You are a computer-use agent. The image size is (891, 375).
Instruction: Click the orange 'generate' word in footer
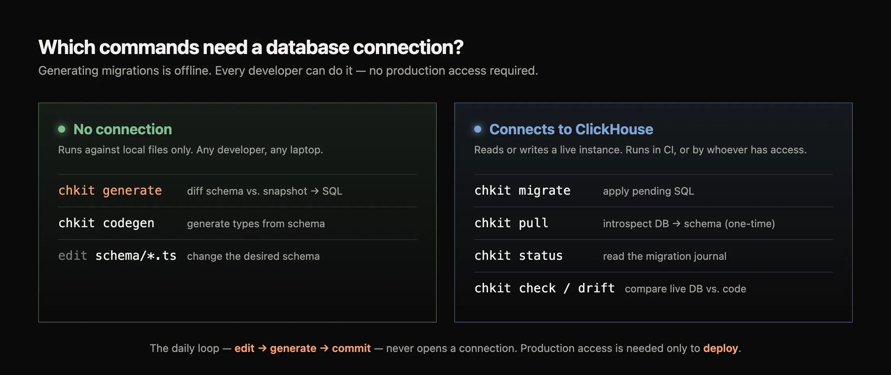(293, 348)
